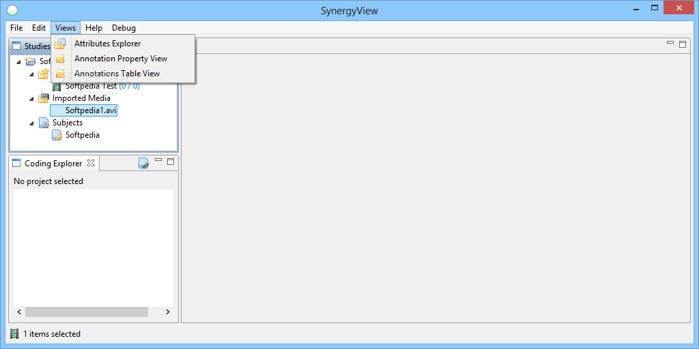The width and height of the screenshot is (699, 349).
Task: Click the right arrow of Coding Explorer scrollbar
Action: 168,312
